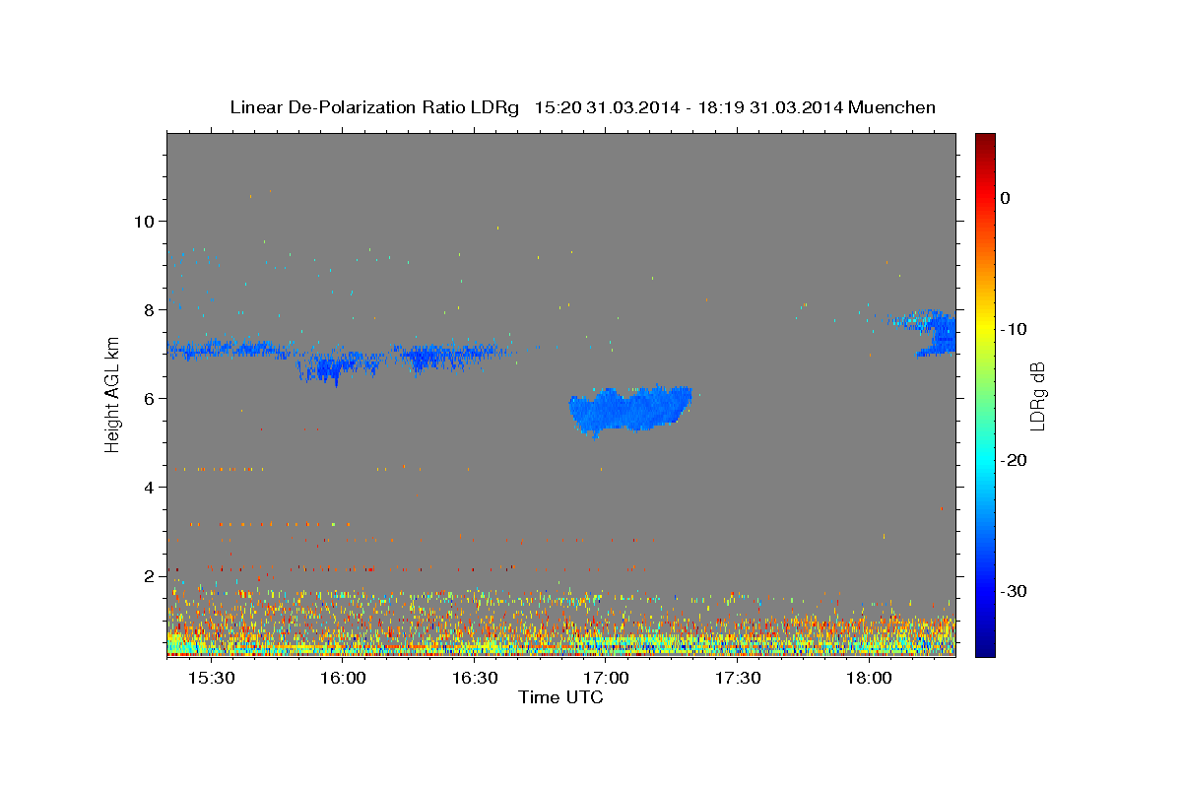Click the 15:30 time tick label
The height and width of the screenshot is (788, 1182).
click(212, 679)
